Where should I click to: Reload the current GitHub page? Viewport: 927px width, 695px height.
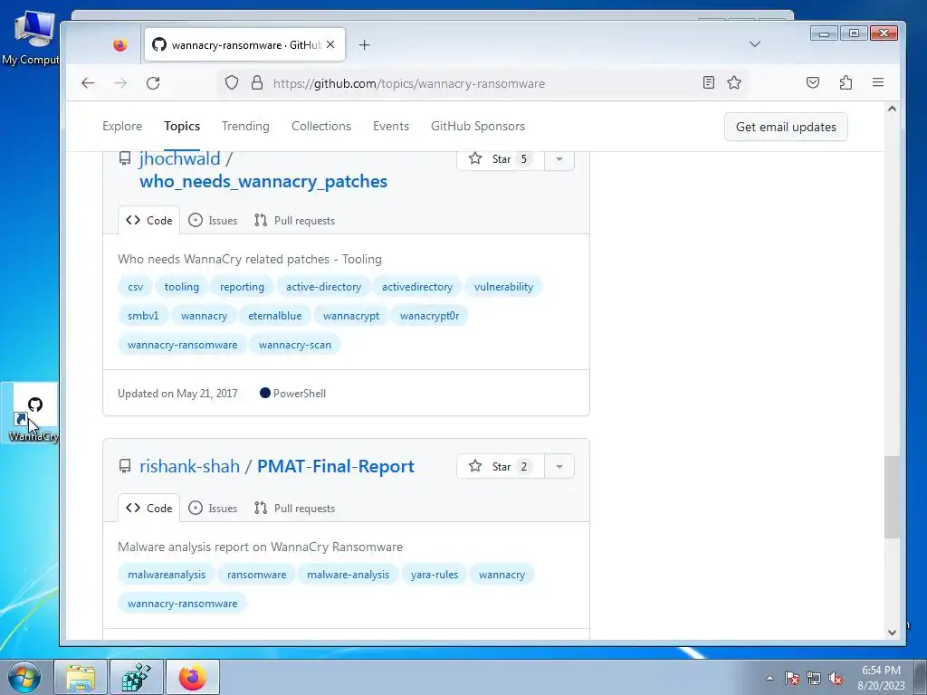(153, 83)
